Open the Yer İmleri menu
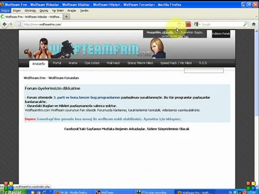This screenshot has width=259, height=194. pyautogui.click(x=58, y=11)
